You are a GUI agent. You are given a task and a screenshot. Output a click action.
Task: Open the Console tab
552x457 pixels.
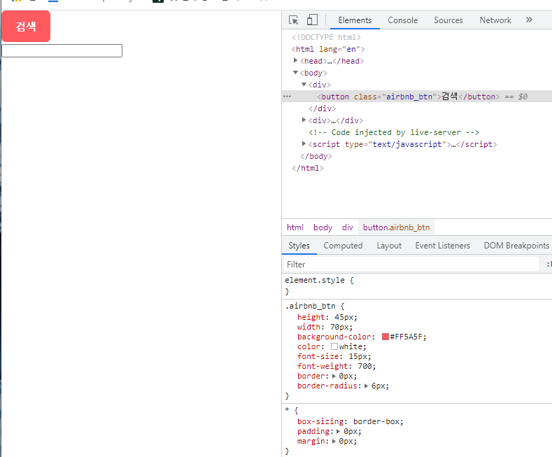click(x=403, y=20)
